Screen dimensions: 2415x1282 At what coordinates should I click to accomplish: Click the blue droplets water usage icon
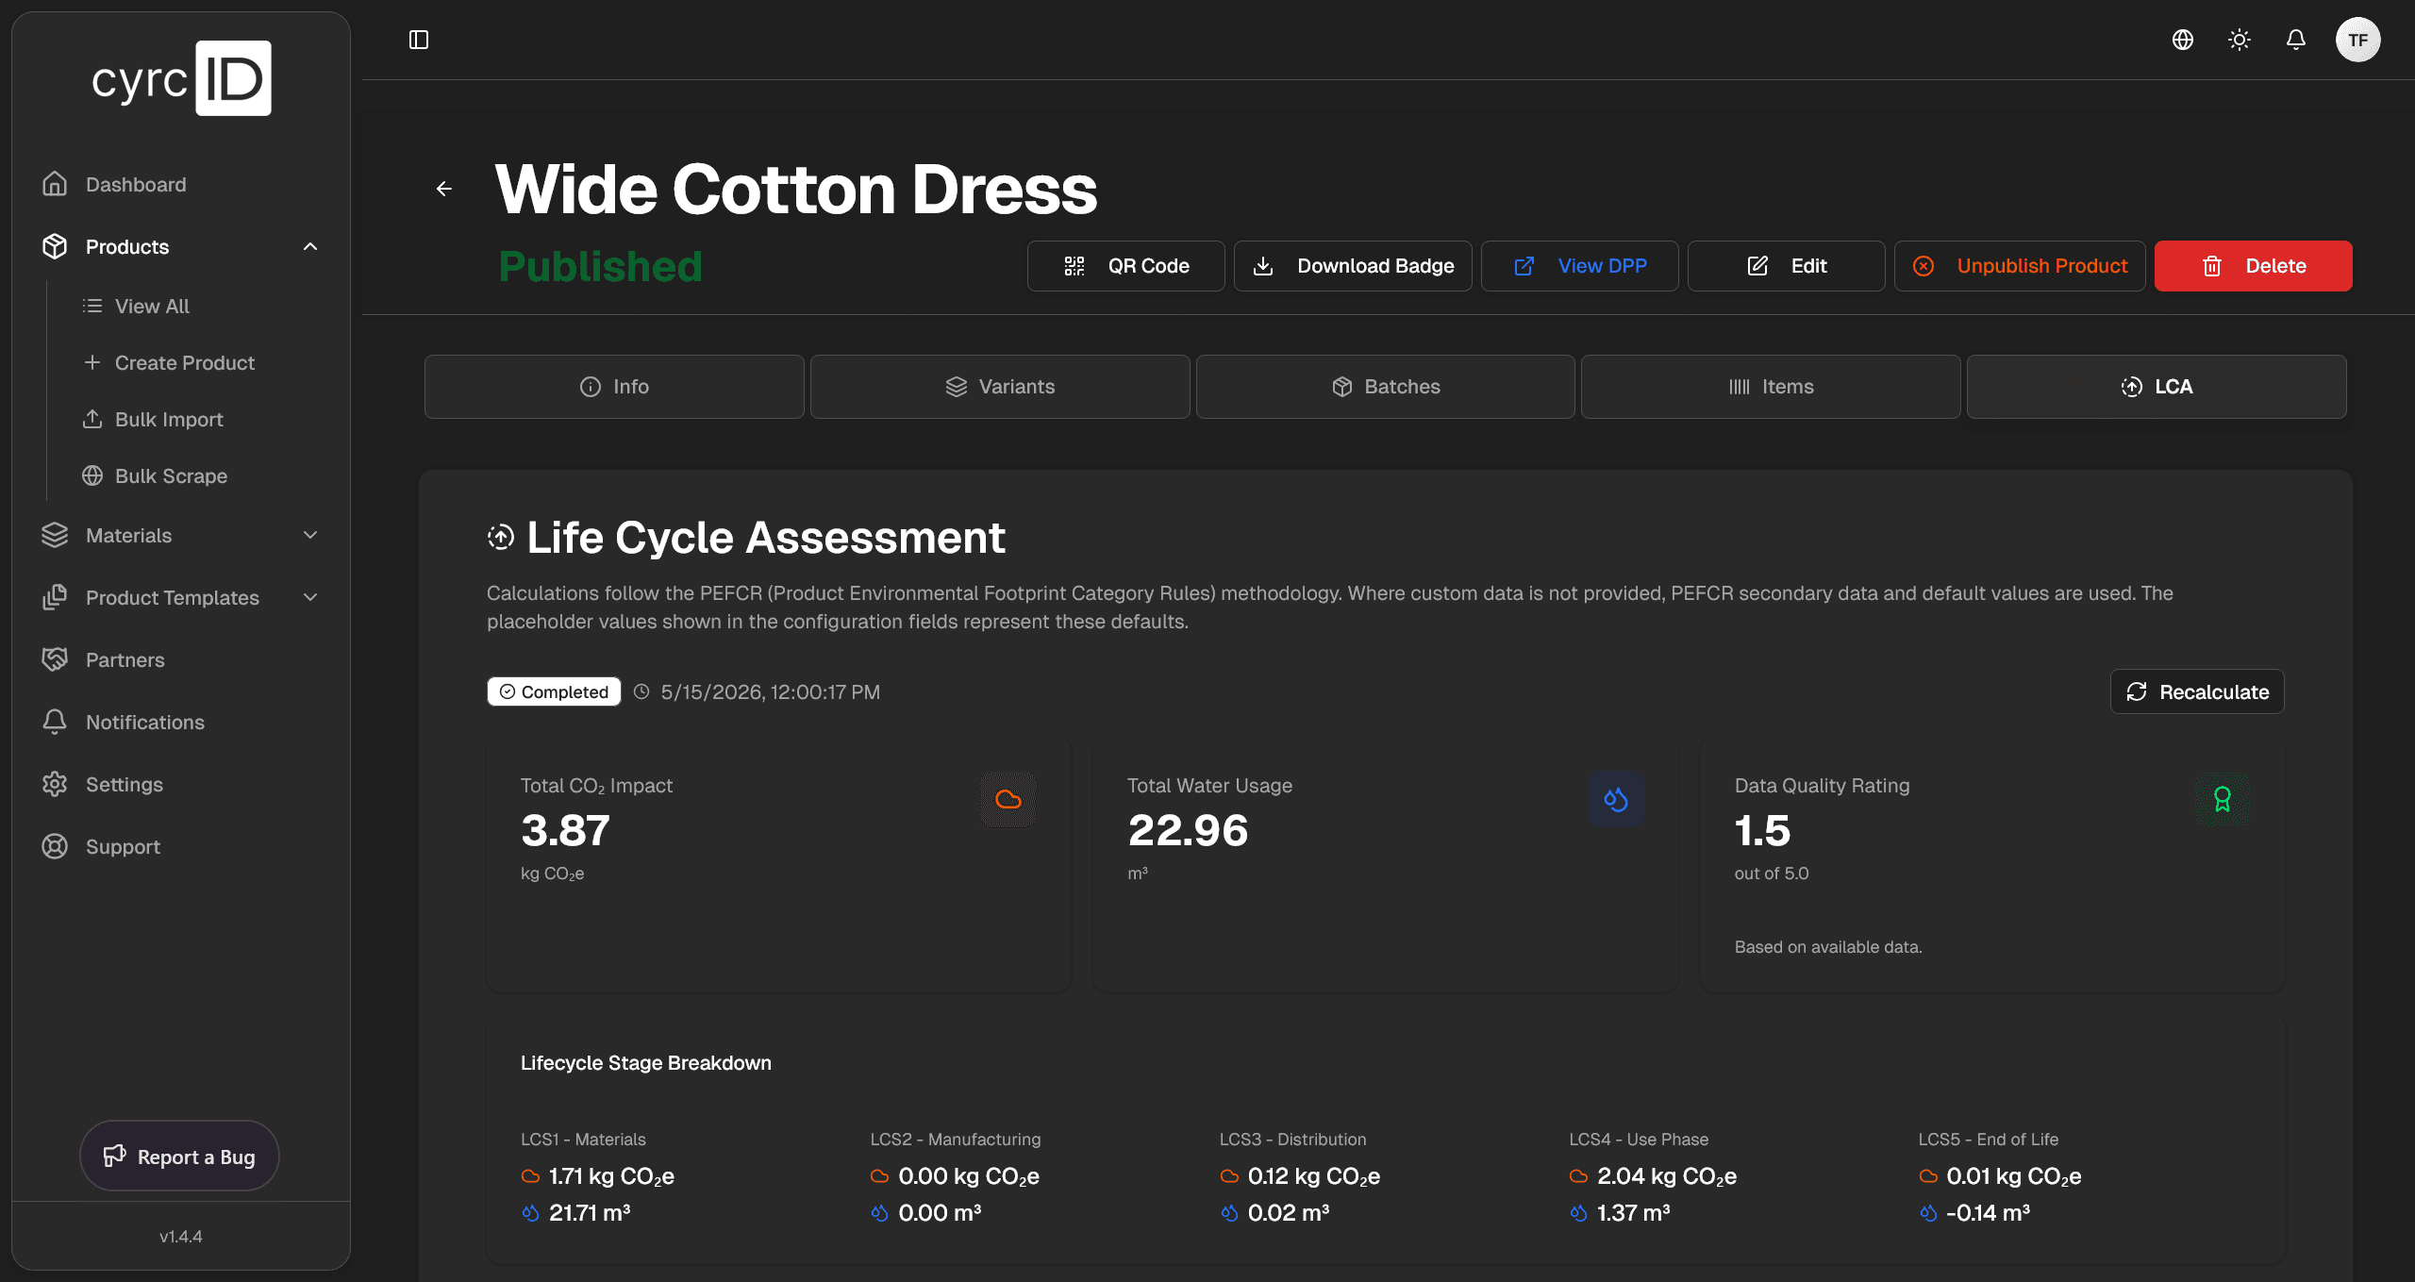[x=1616, y=800]
